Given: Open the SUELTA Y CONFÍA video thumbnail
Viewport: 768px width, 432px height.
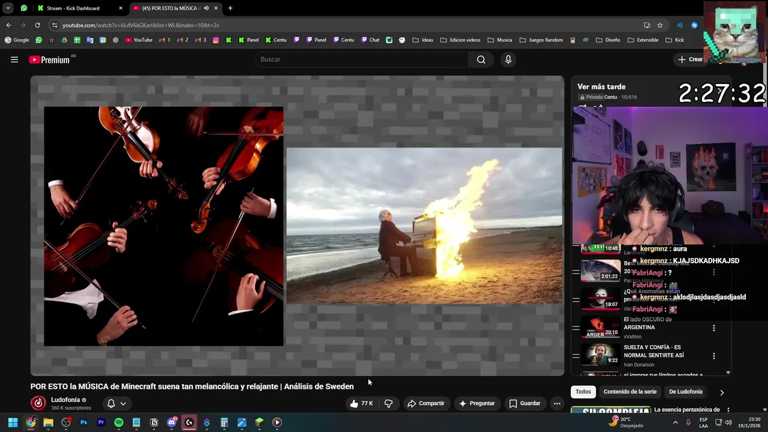Looking at the screenshot, I should pyautogui.click(x=601, y=355).
